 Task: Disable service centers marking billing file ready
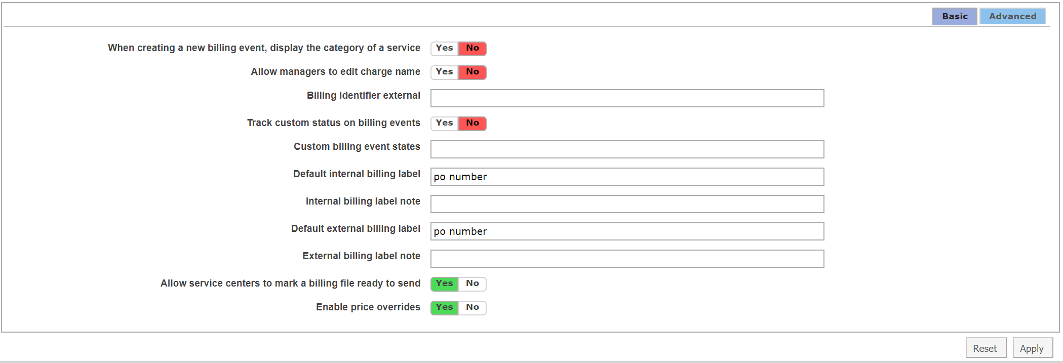[472, 284]
